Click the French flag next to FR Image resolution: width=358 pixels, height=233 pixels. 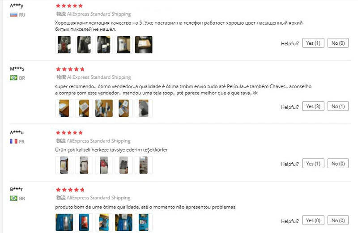(x=13, y=141)
